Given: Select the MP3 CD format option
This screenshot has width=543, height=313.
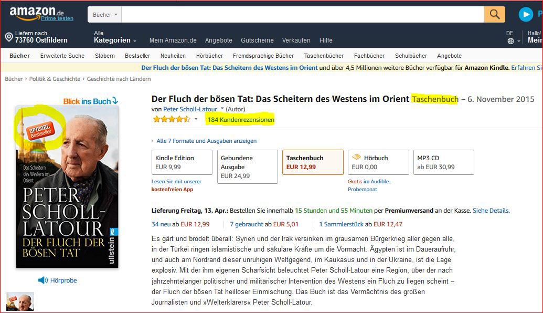Looking at the screenshot, I should (x=444, y=162).
